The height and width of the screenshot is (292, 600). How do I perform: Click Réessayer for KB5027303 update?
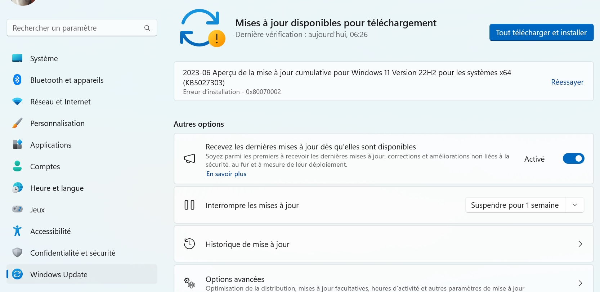click(x=567, y=82)
